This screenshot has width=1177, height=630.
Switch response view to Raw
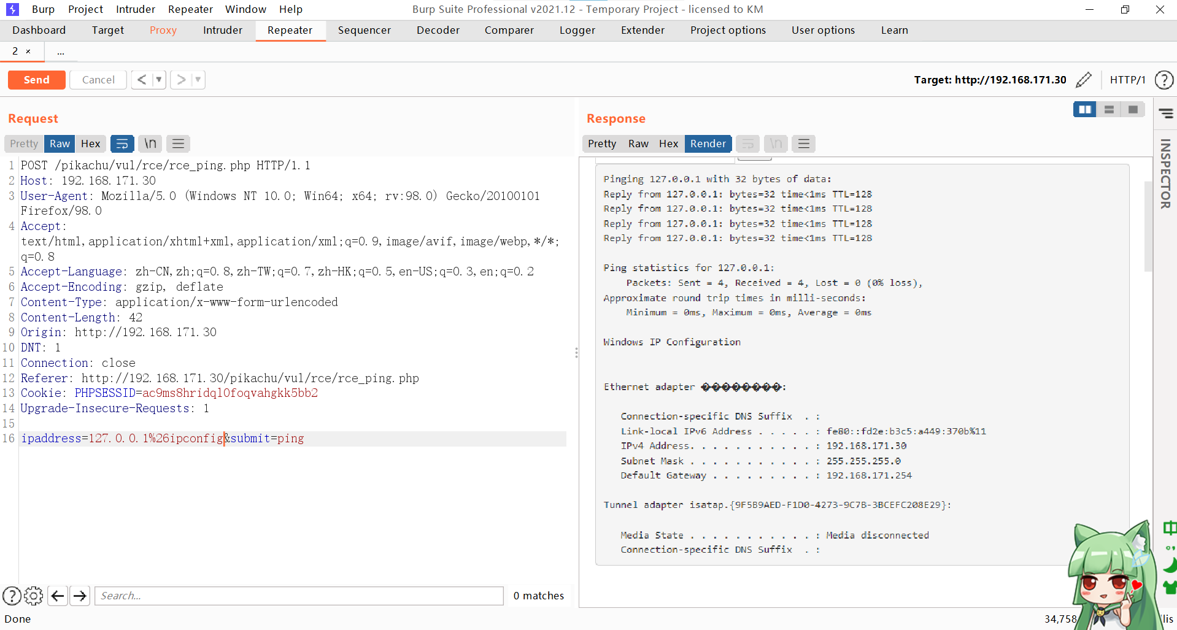(638, 144)
